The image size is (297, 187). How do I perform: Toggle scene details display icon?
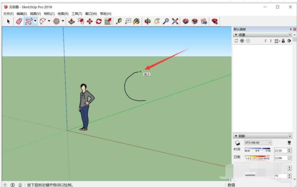pos(283,41)
